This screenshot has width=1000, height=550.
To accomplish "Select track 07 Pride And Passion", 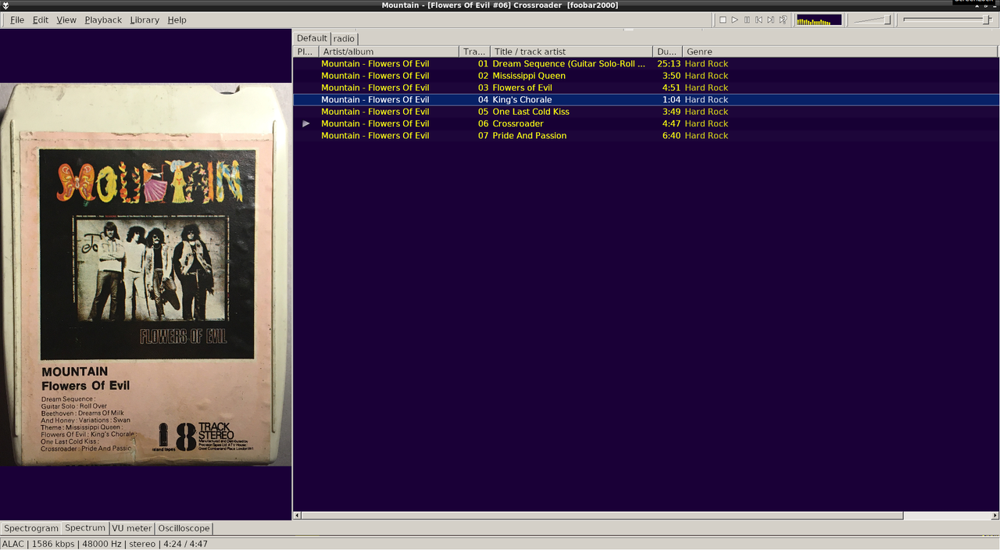I will click(646, 135).
